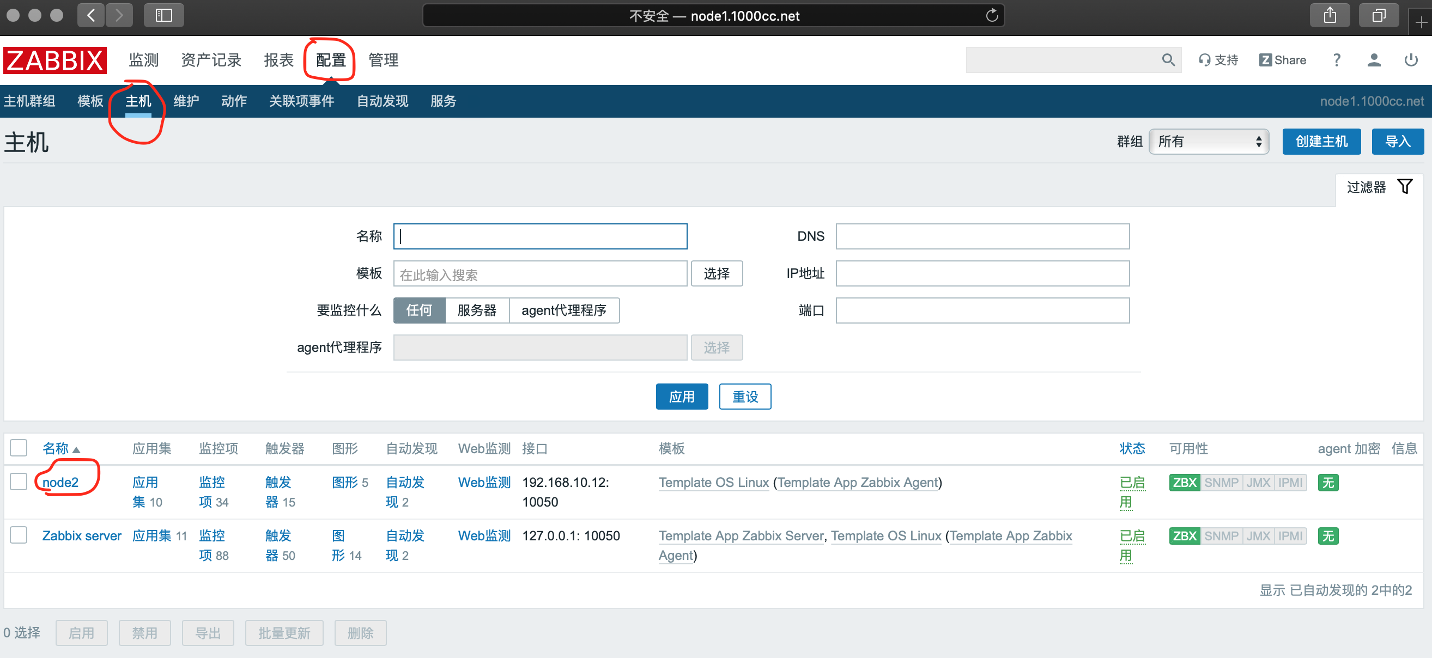The width and height of the screenshot is (1432, 658).
Task: Switch to the 模板 submenu tab
Action: [90, 101]
